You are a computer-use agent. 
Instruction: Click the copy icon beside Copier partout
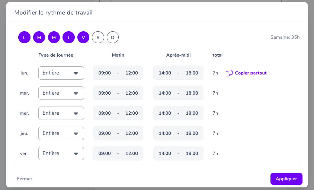(x=229, y=73)
